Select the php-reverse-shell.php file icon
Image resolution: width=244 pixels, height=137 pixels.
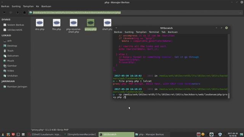pyautogui.click(x=74, y=23)
